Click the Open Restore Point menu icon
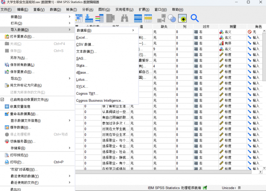 click(x=7, y=37)
